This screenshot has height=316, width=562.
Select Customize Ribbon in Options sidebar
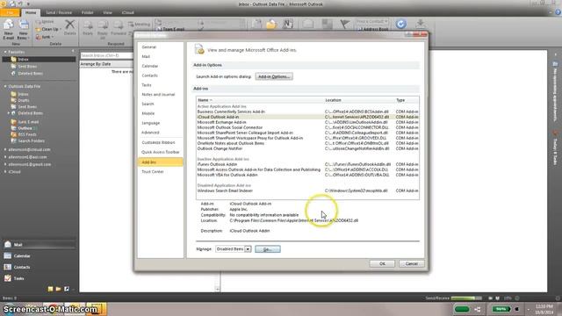coord(160,142)
